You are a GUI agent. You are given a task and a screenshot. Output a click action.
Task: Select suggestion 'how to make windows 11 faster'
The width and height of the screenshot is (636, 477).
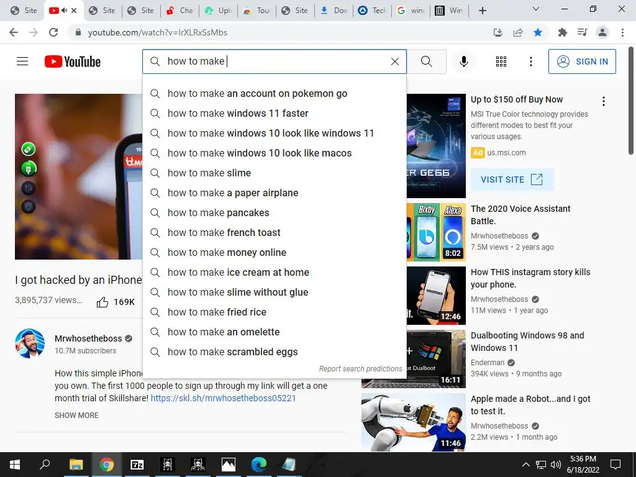274,113
